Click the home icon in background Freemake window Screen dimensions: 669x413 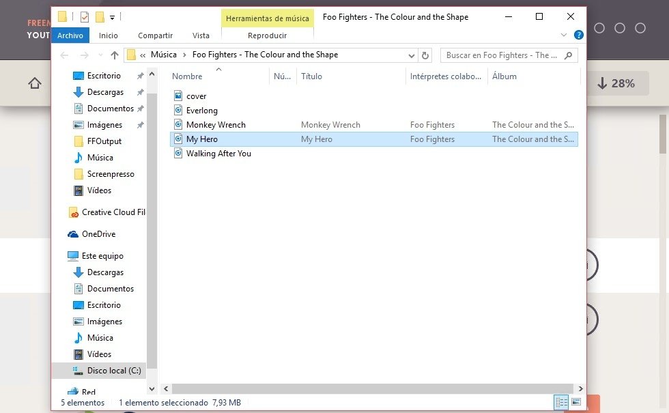point(35,83)
